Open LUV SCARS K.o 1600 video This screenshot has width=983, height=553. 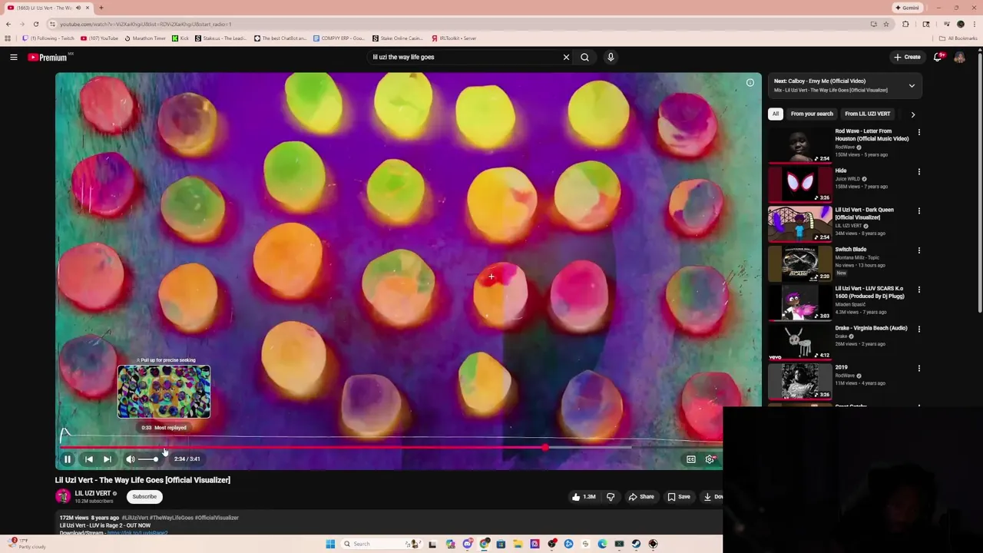pos(800,302)
